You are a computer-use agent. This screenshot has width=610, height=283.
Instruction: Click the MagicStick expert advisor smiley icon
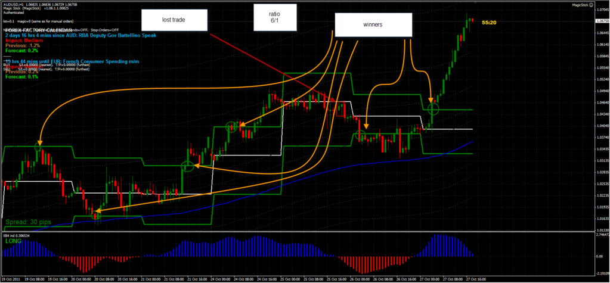591,5
